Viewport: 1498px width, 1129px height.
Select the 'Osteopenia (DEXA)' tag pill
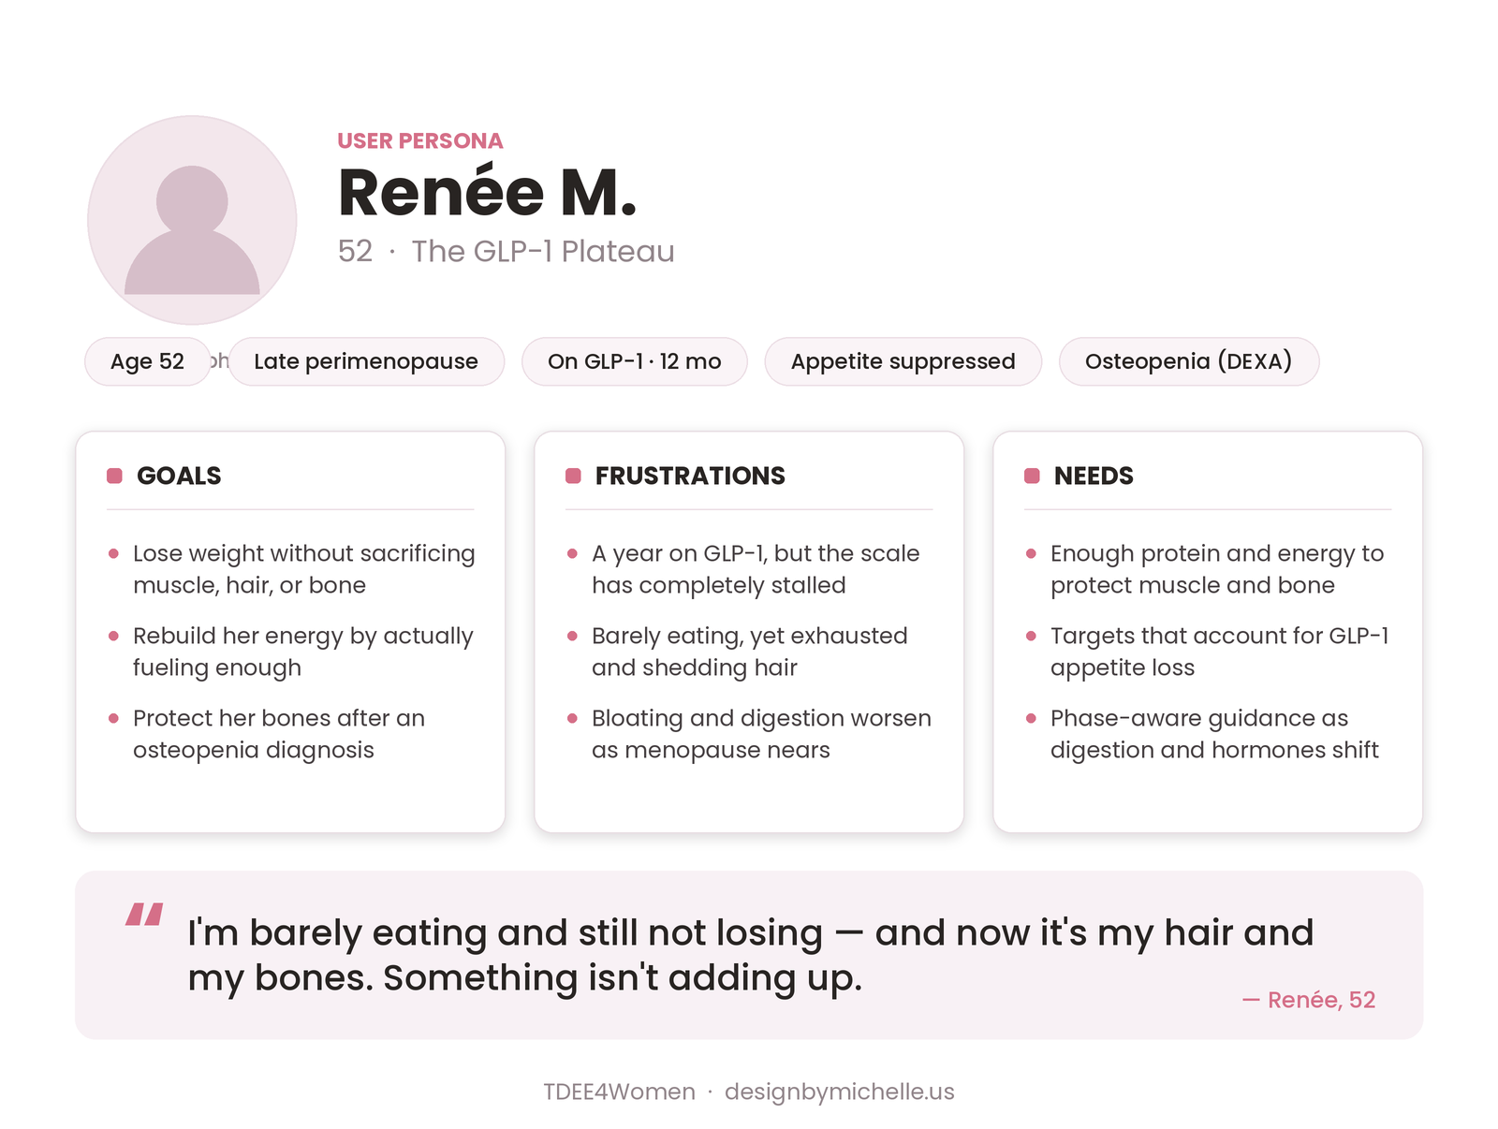coord(1189,361)
